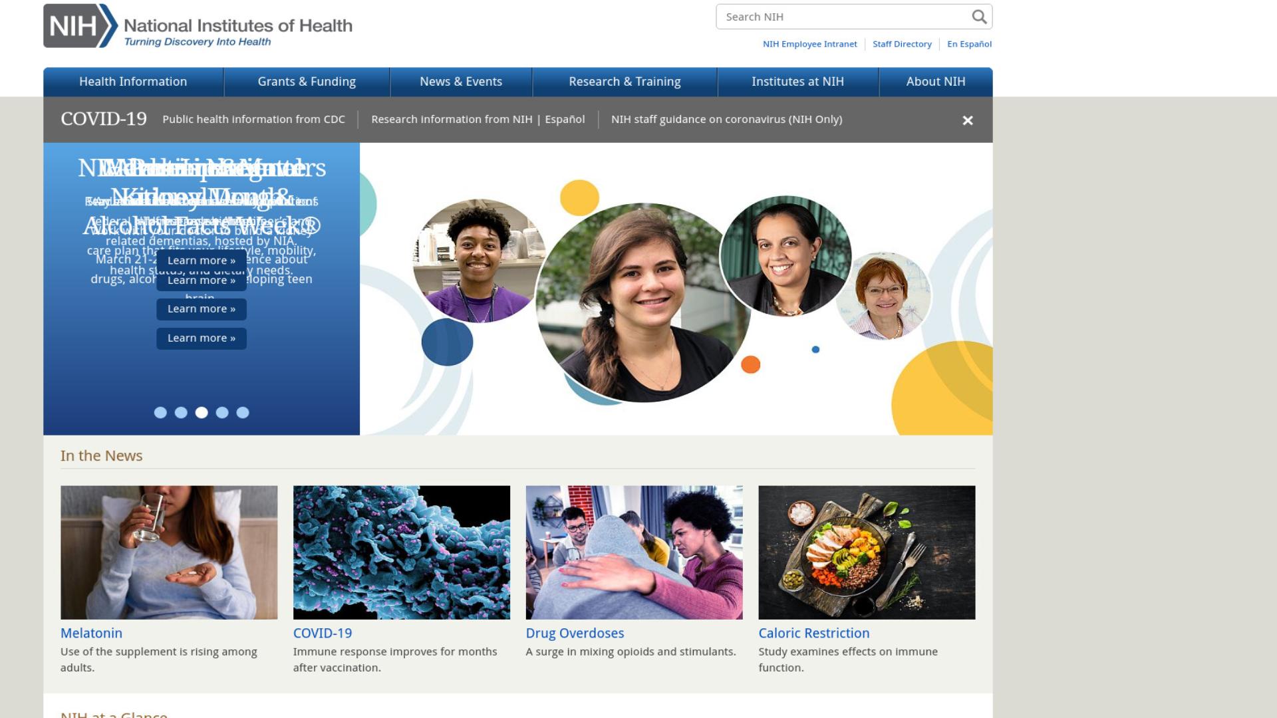
Task: Open the Español COVID-19 research link
Action: click(565, 120)
